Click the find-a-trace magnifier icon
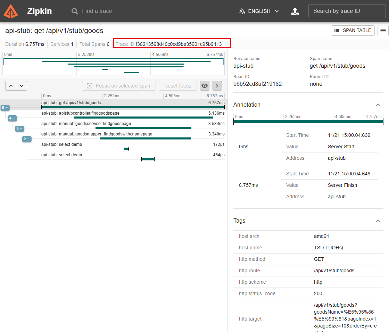The height and width of the screenshot is (332, 389). pos(74,11)
